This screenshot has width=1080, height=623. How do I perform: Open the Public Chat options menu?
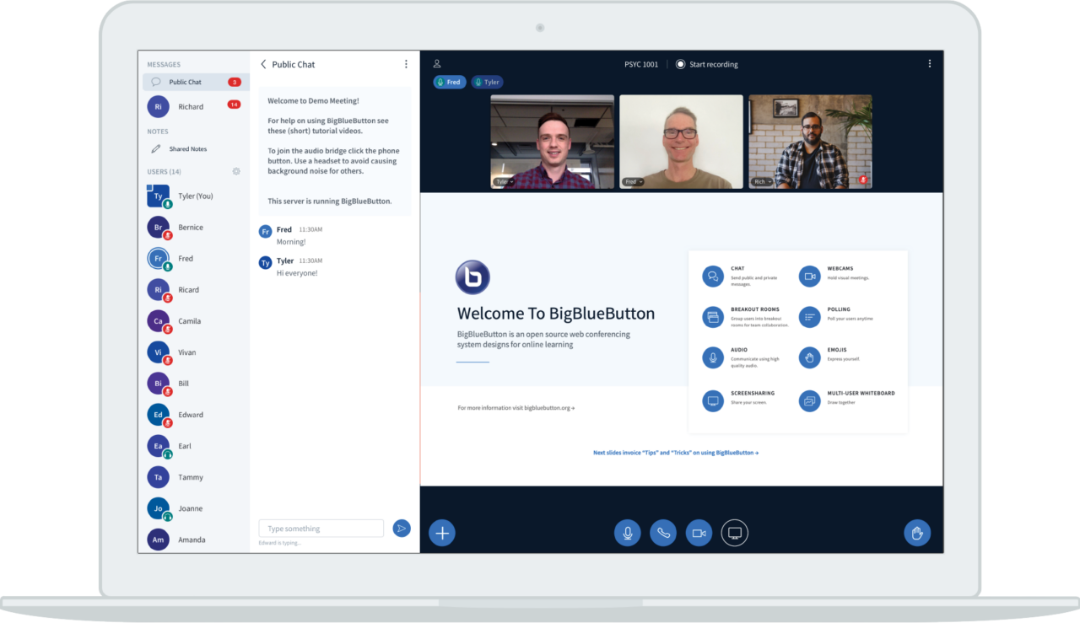pyautogui.click(x=406, y=63)
